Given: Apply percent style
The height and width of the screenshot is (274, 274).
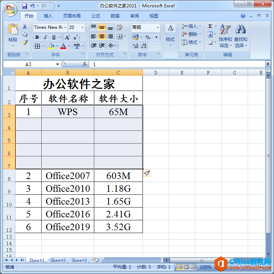Looking at the screenshot, I should [148, 37].
